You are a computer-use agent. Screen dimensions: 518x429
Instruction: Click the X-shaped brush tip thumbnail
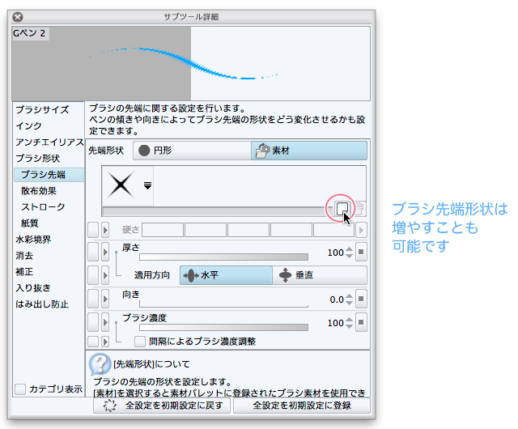tap(121, 185)
